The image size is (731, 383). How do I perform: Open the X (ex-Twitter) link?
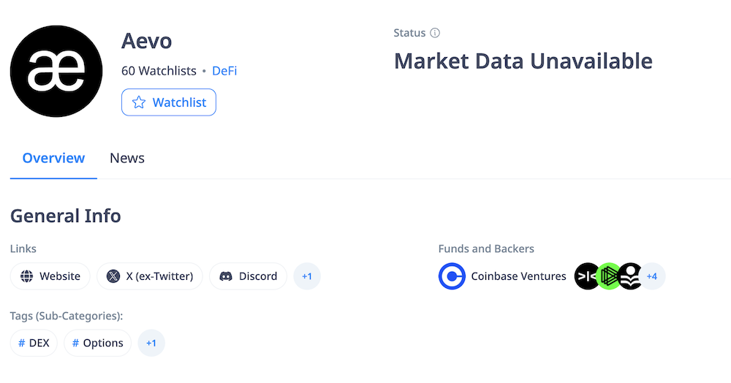tap(150, 276)
